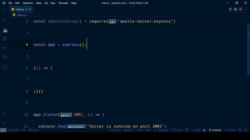Click Go Live in the status bar
The height and width of the screenshot is (140, 250).
(177, 130)
